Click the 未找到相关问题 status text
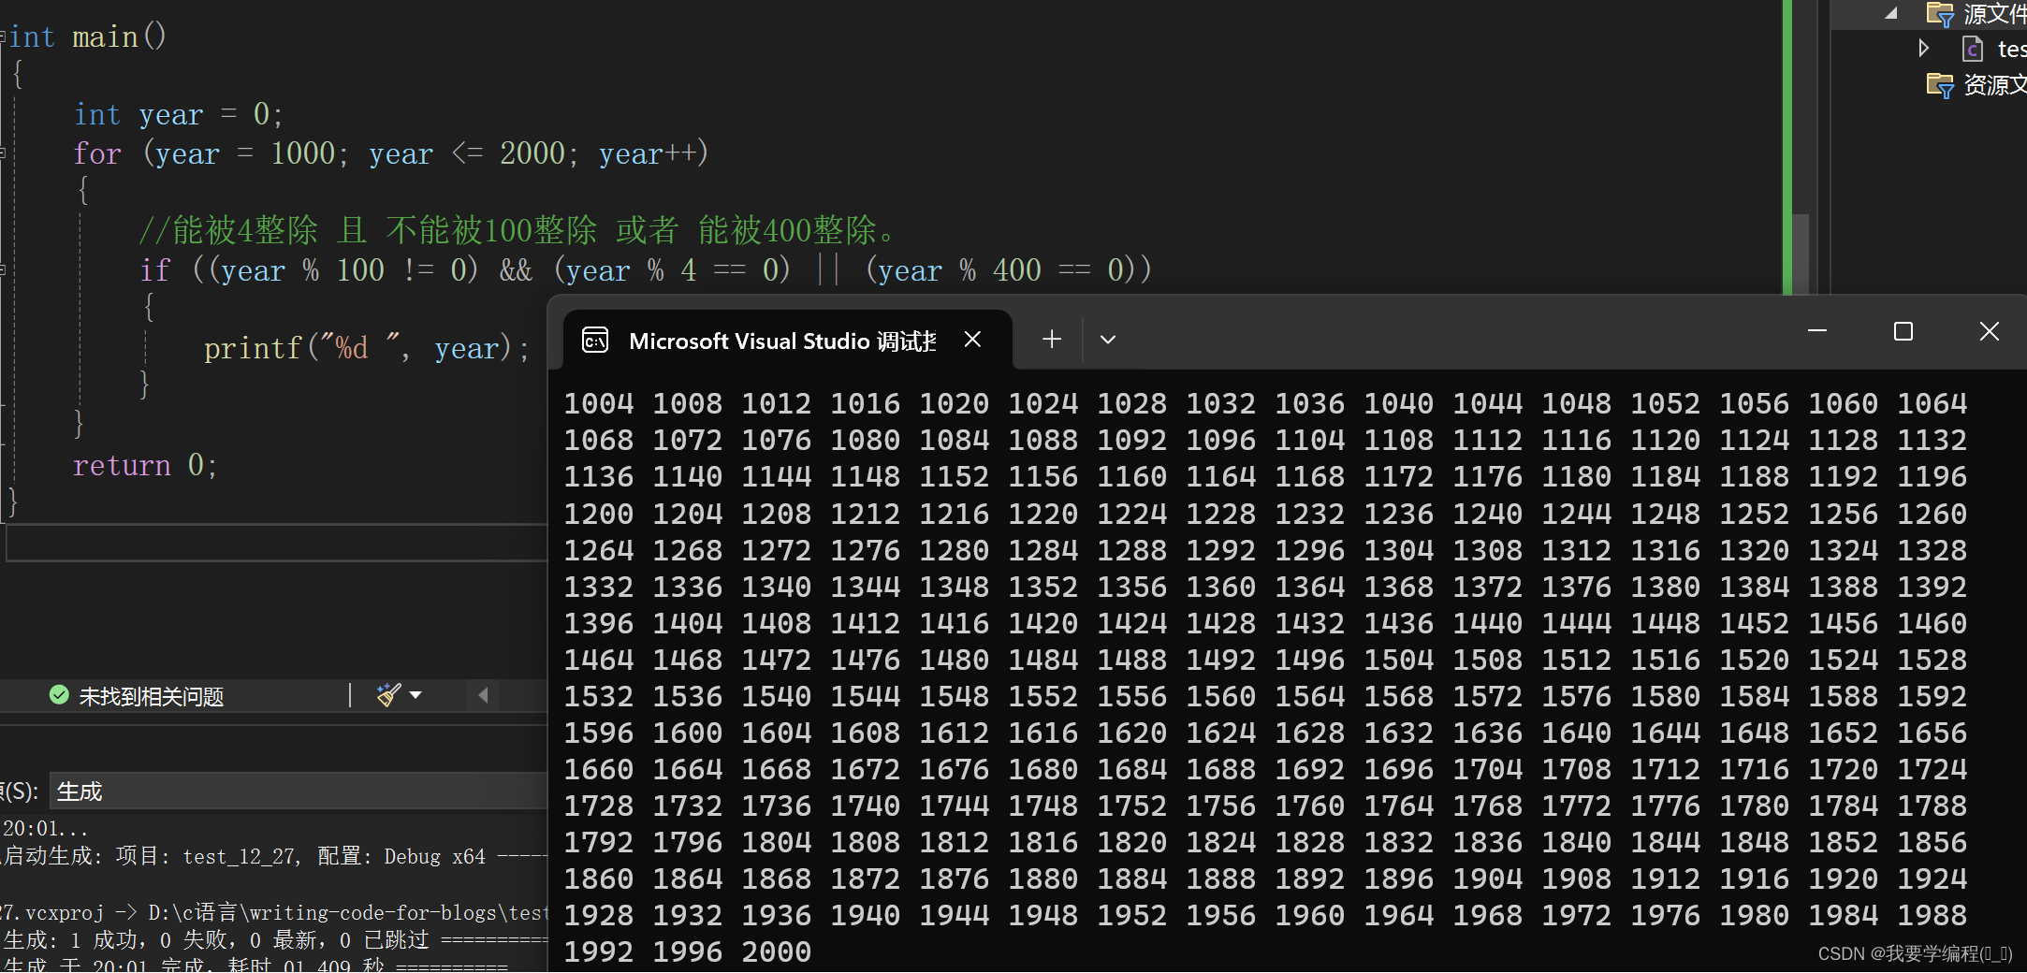The height and width of the screenshot is (973, 2027). click(152, 696)
